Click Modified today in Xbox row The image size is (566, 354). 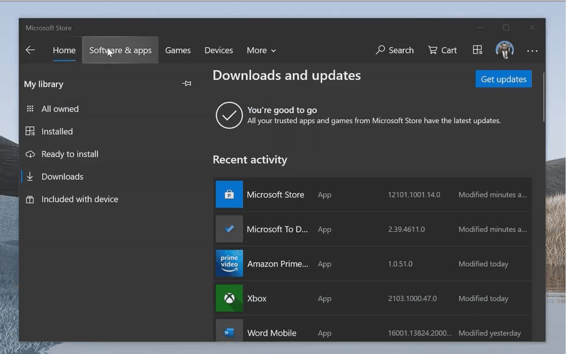point(483,298)
